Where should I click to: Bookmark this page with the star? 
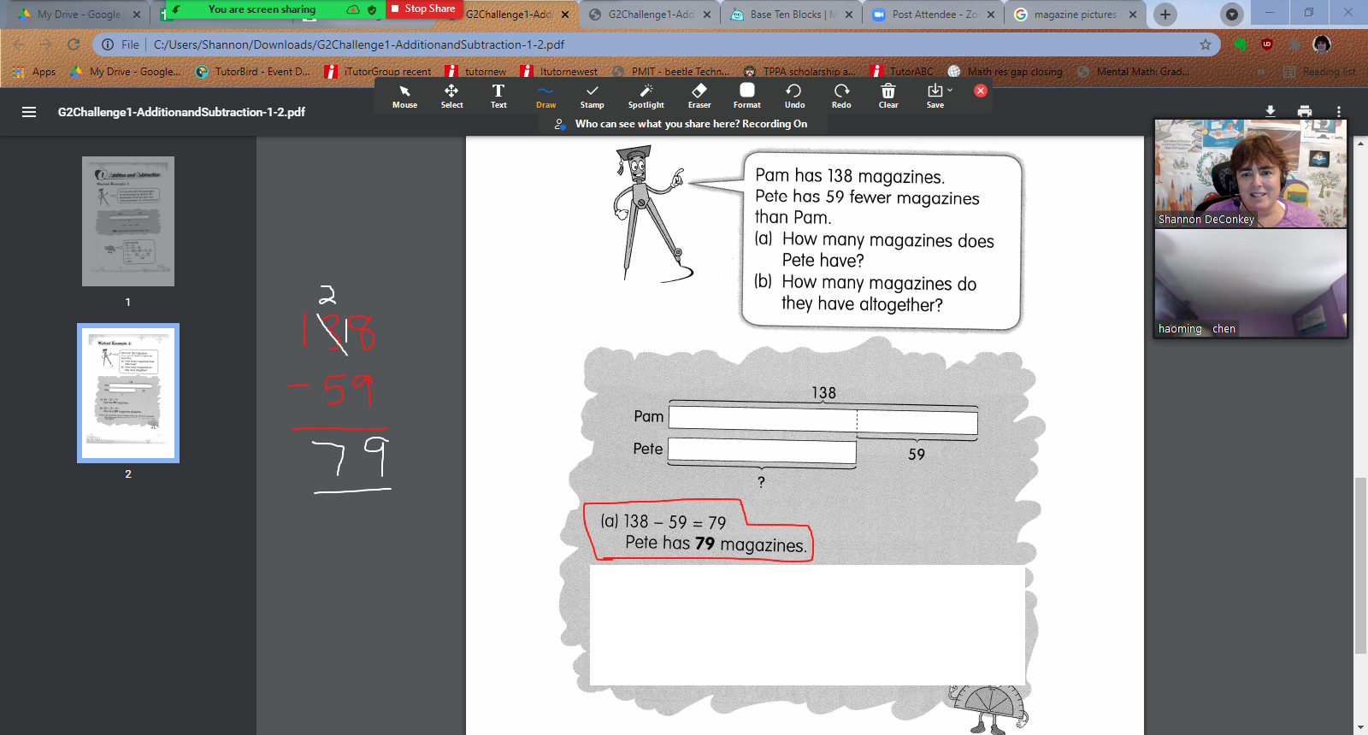click(1206, 44)
